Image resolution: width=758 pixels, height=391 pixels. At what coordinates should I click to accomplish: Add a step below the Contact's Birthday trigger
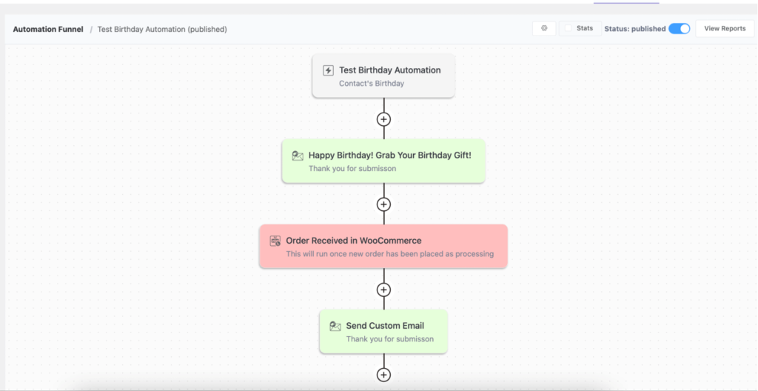point(383,118)
